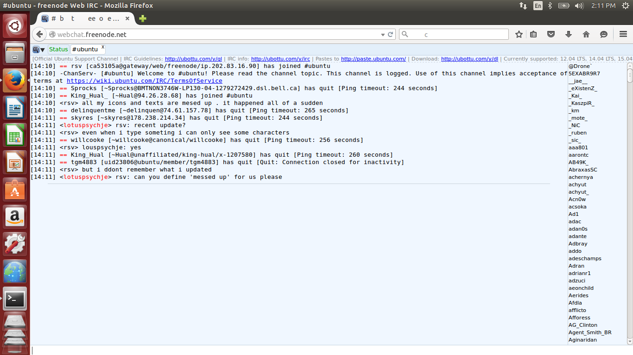Open the En keyboard layout indicator
Viewport: 633px width, 355px height.
pos(538,6)
